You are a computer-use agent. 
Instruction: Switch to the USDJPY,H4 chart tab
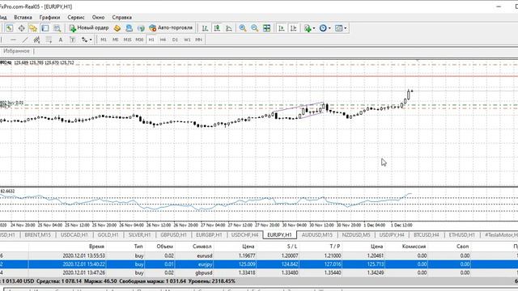(392, 235)
